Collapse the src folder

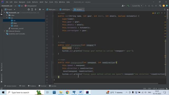7,18
